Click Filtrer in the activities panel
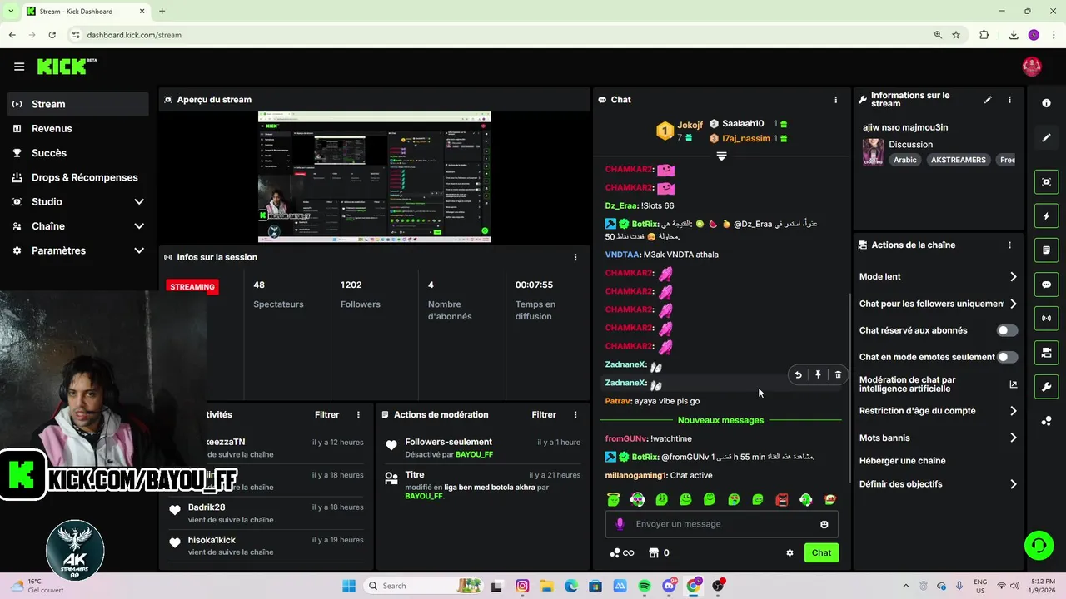The image size is (1066, 599). (327, 414)
